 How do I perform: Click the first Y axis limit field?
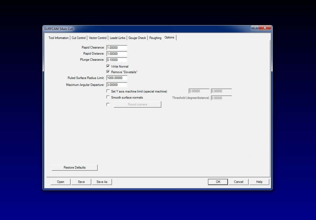pyautogui.click(x=199, y=91)
